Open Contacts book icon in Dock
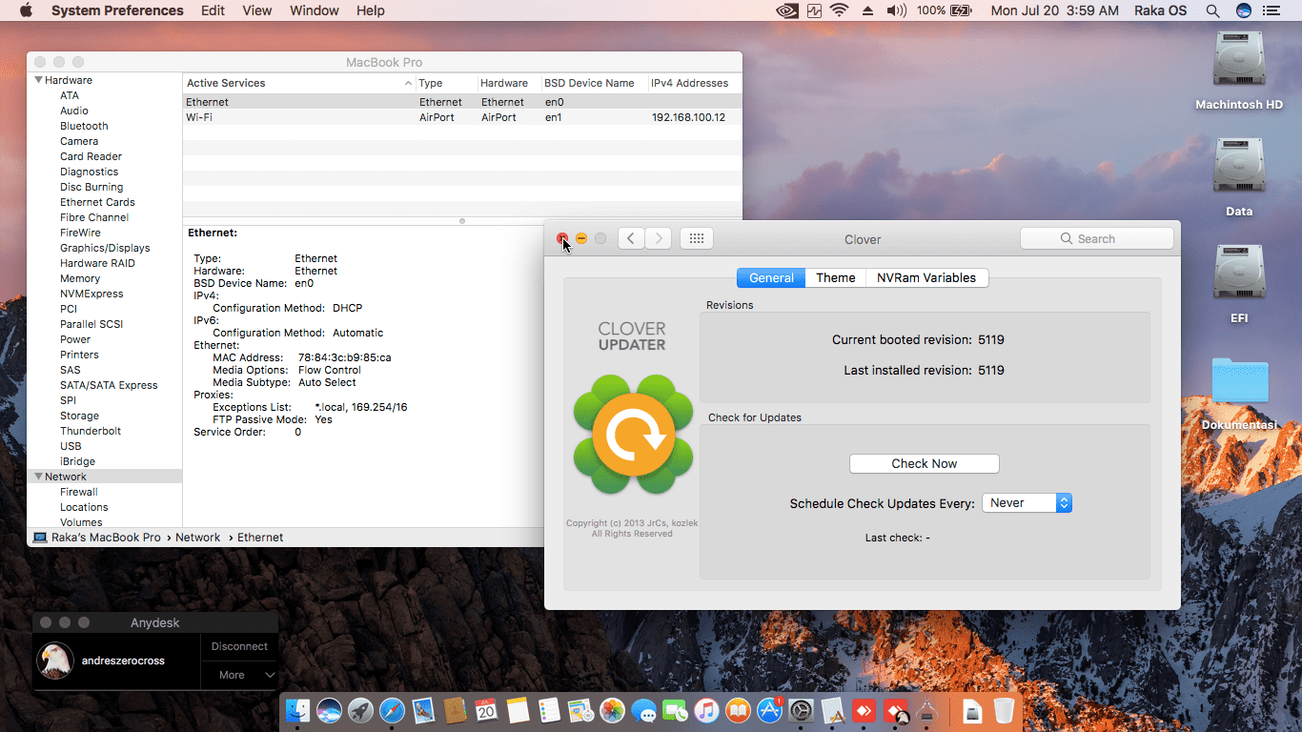Screen dimensions: 1302x732 (455, 710)
